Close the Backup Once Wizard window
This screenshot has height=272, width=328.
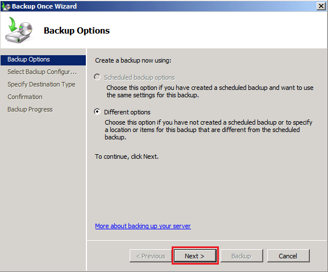point(321,6)
